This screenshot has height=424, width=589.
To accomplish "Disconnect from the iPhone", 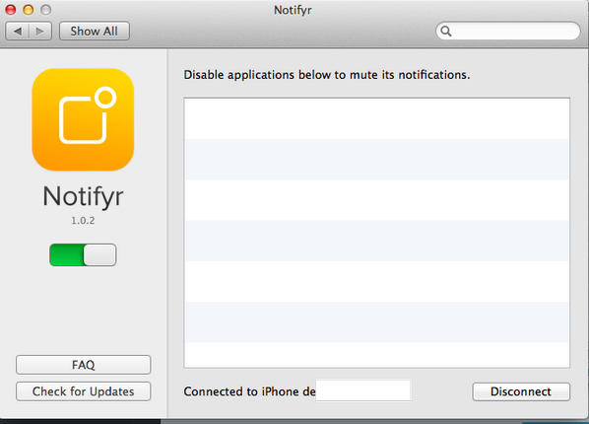I will [x=521, y=391].
